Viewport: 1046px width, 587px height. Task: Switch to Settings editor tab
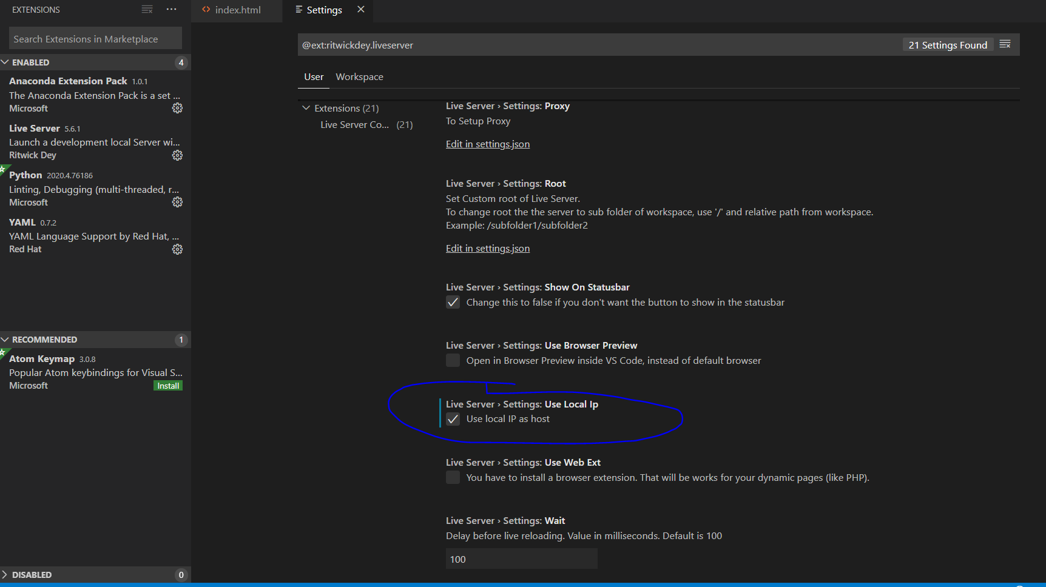click(328, 10)
